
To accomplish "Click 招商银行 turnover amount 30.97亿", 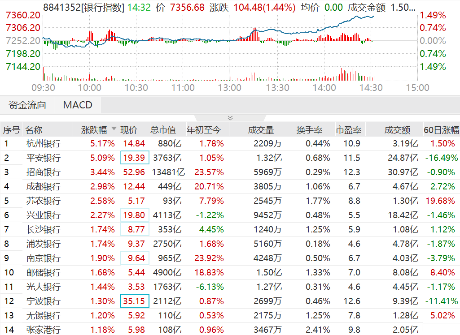I will (403, 172).
